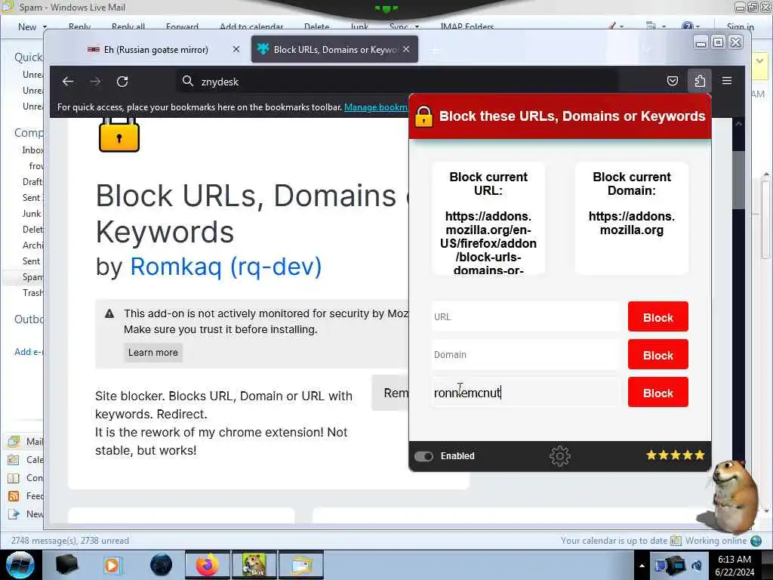Open Manage bookmarks link
This screenshot has width=773, height=580.
click(x=376, y=107)
